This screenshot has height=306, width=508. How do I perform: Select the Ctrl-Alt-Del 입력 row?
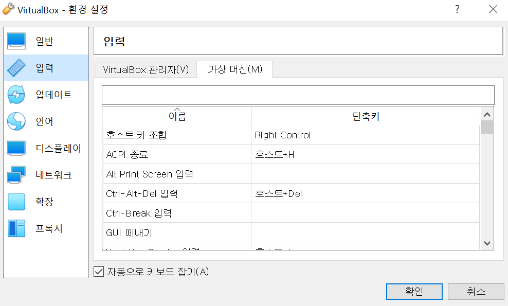click(291, 193)
